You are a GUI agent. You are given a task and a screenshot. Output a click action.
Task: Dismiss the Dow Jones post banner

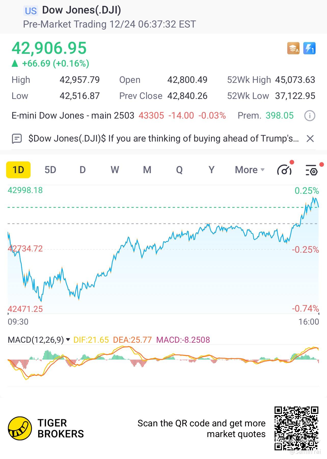310,139
